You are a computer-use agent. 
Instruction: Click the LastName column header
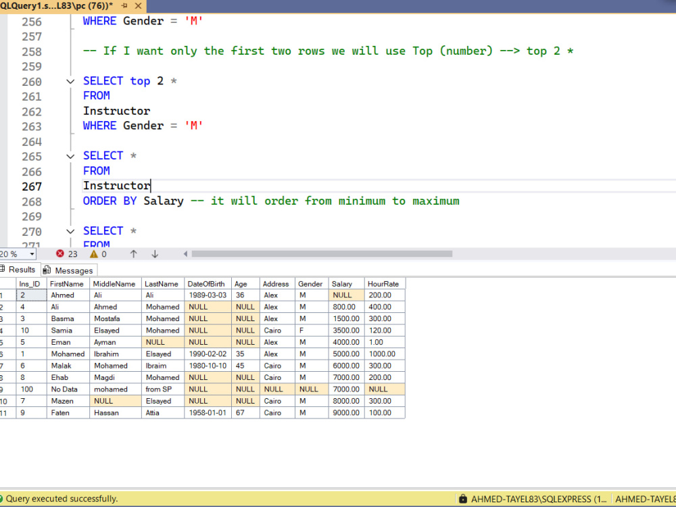(x=163, y=284)
